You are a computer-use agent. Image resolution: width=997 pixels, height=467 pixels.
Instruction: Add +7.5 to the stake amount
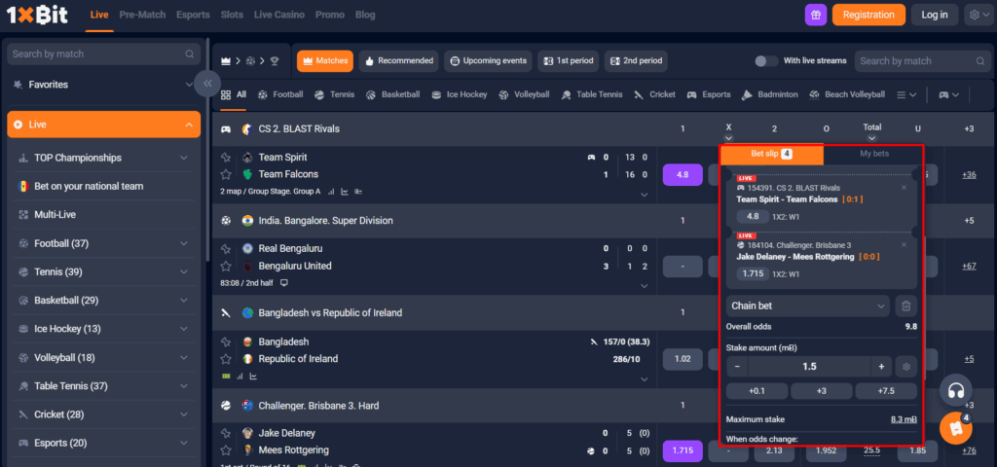pos(886,391)
